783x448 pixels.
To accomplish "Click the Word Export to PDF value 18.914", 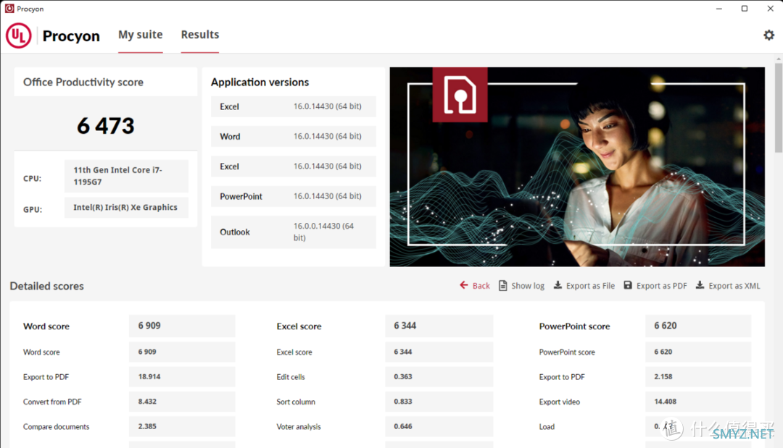I will point(182,377).
